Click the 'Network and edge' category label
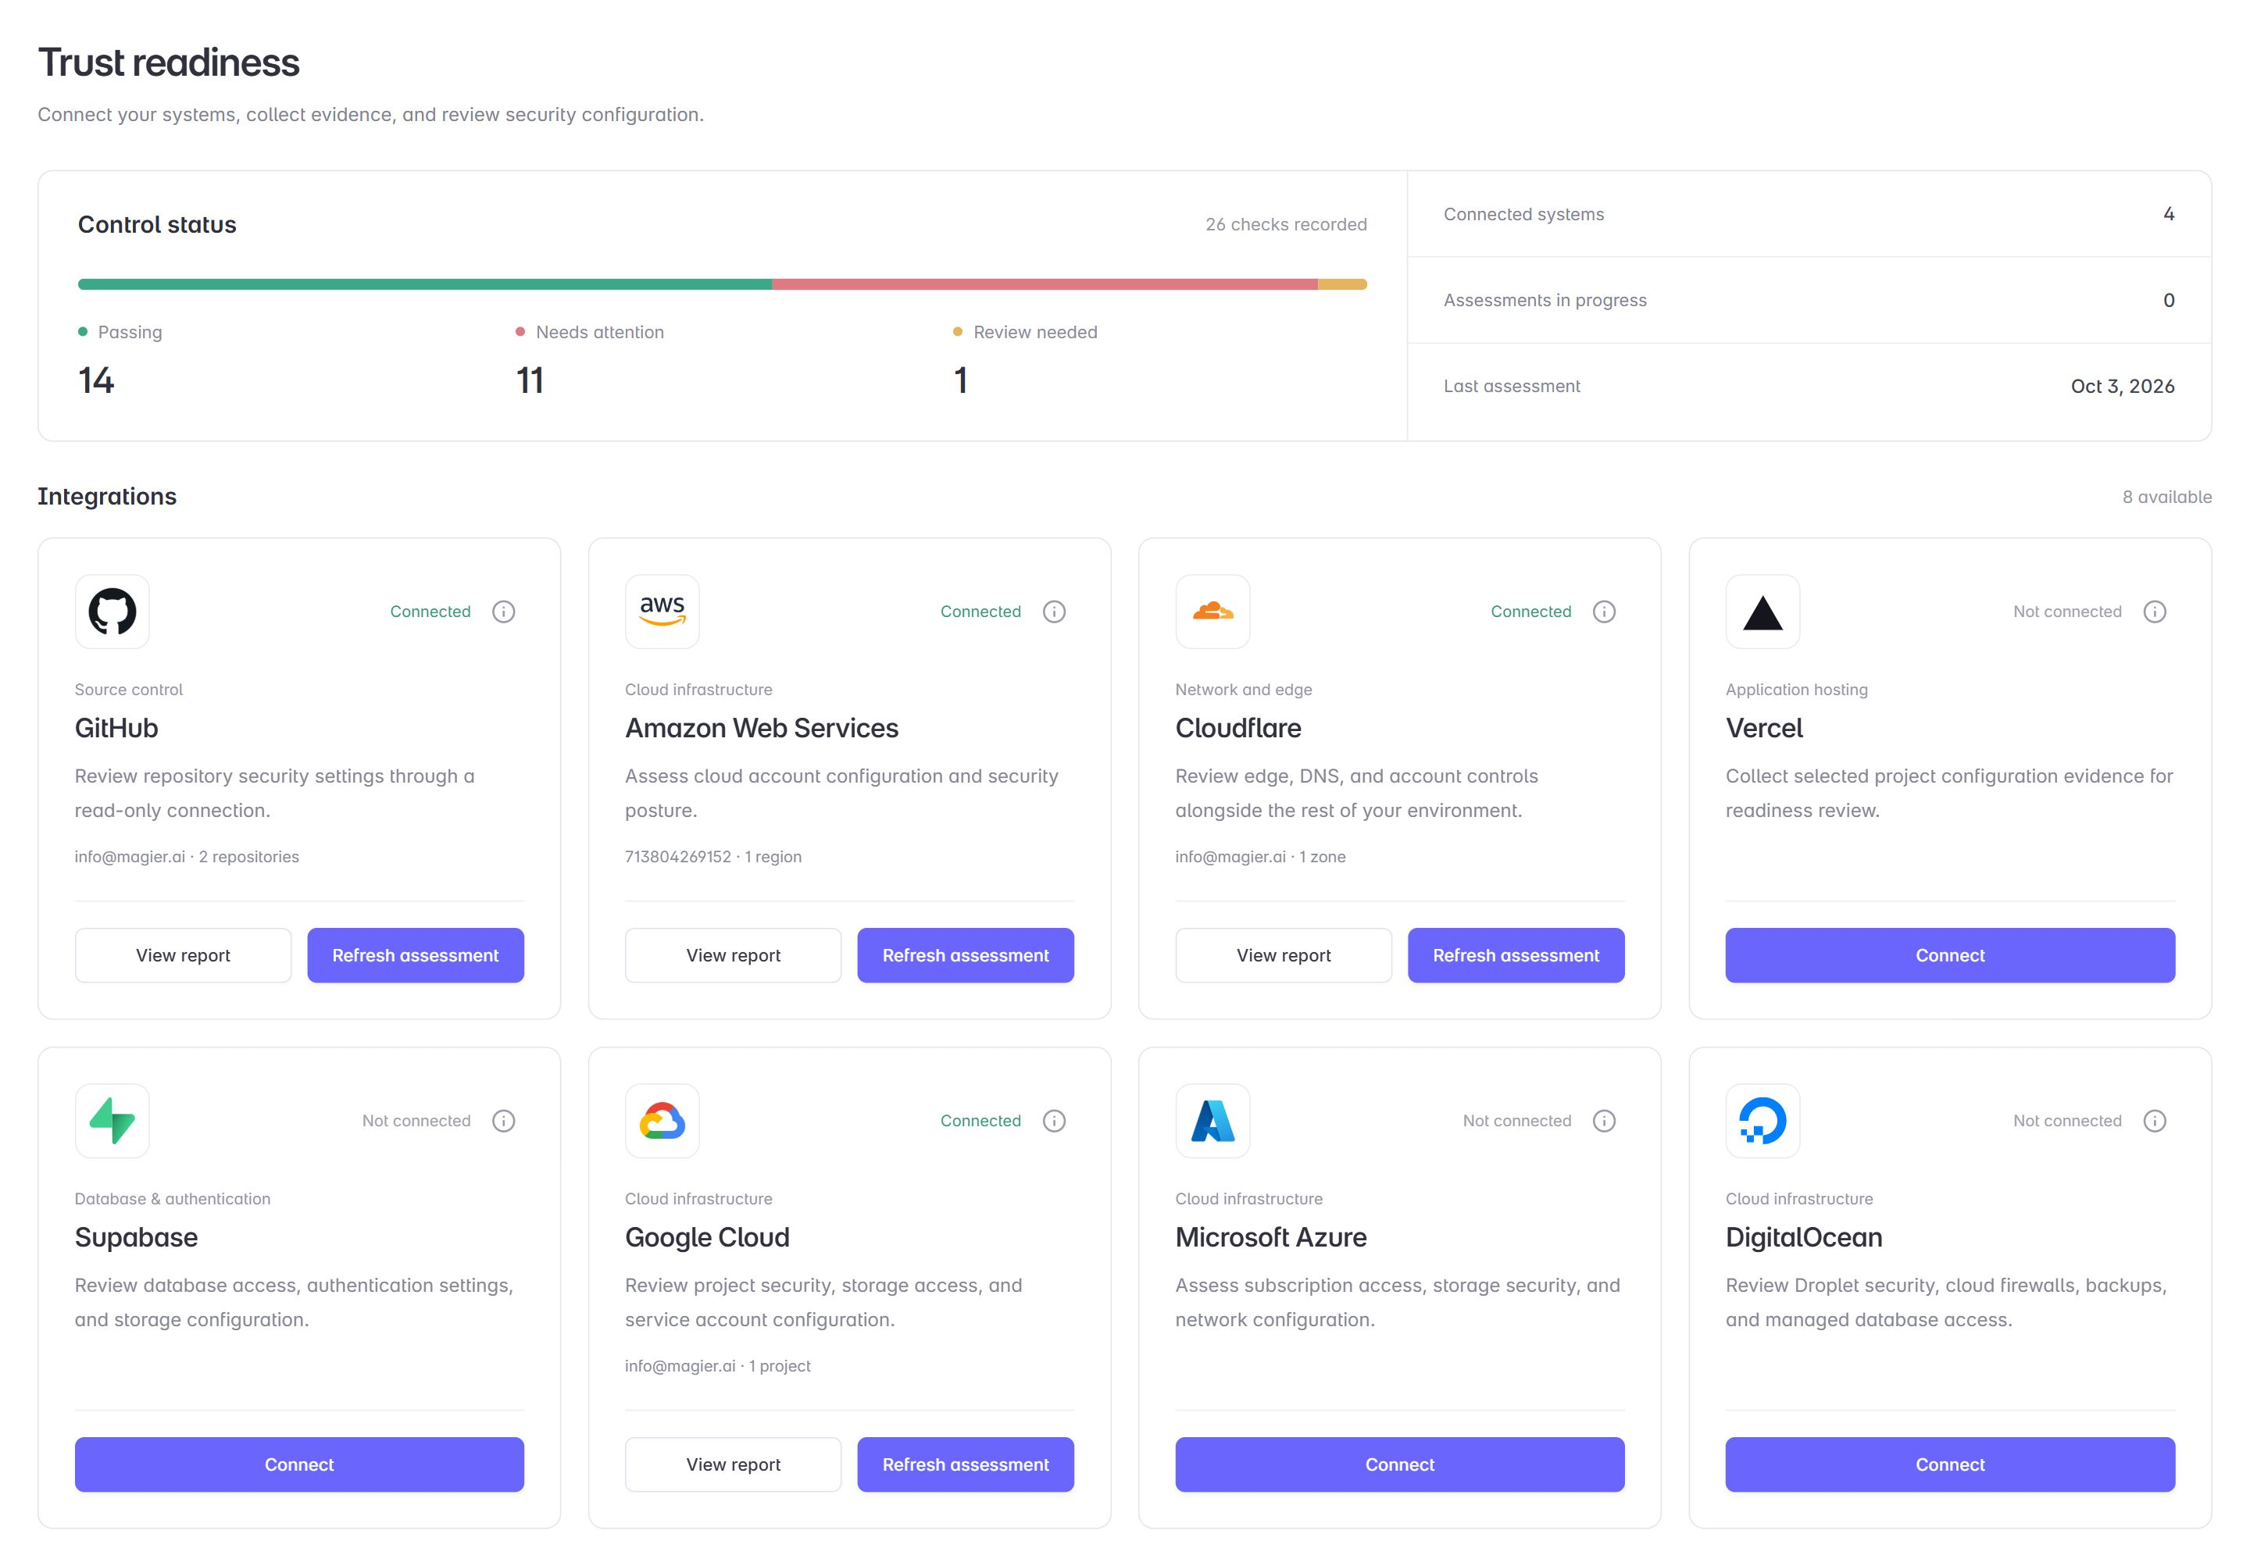Image resolution: width=2250 pixels, height=1566 pixels. (x=1244, y=690)
